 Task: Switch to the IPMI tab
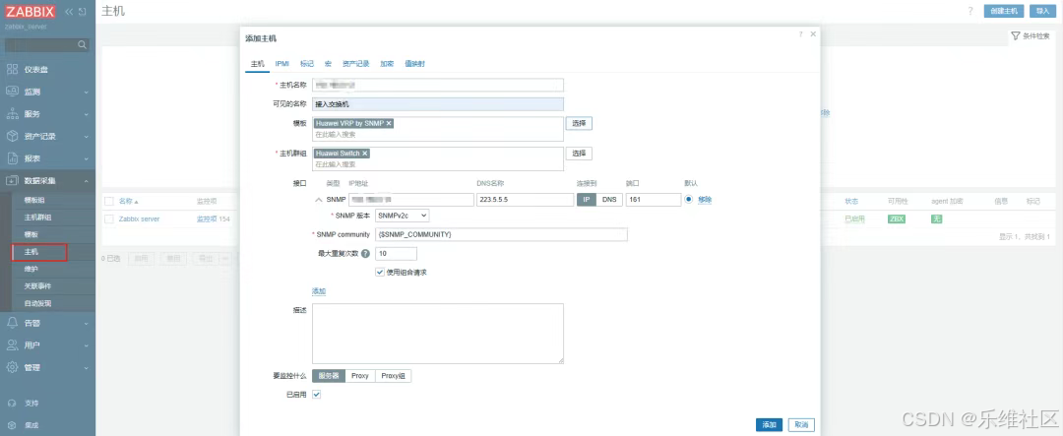pos(282,64)
